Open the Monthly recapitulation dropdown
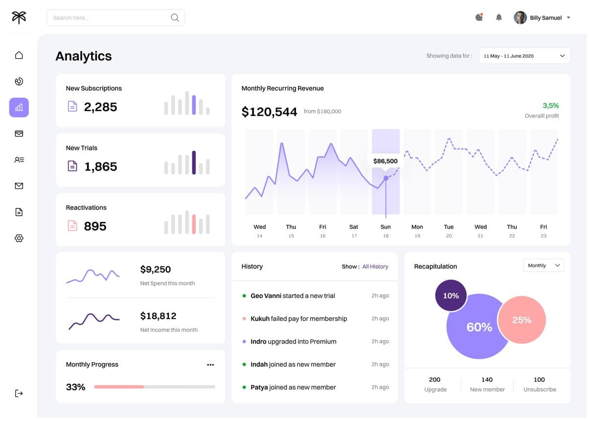The height and width of the screenshot is (421, 590). [544, 265]
